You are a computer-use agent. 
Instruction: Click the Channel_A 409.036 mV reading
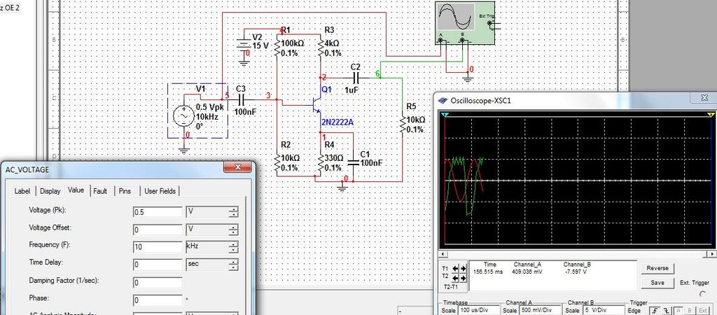click(x=528, y=271)
